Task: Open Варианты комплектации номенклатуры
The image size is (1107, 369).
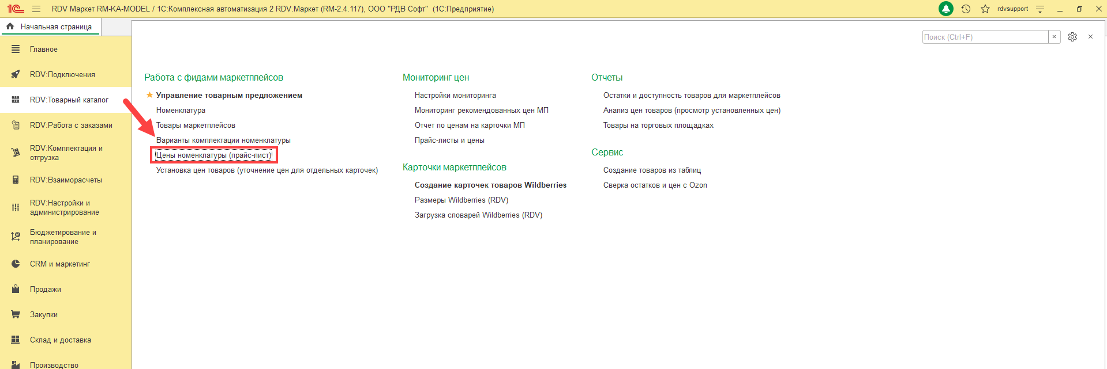Action: coord(223,140)
